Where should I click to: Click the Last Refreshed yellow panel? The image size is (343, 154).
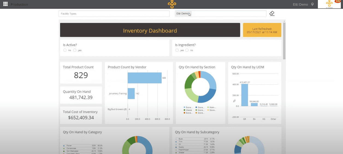262,30
